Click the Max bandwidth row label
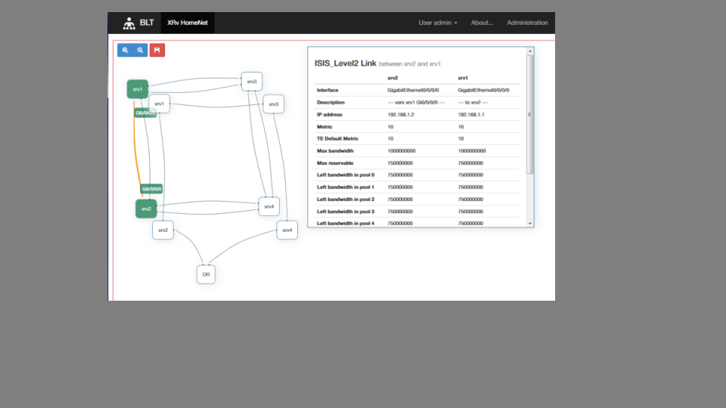This screenshot has height=408, width=726. (335, 151)
